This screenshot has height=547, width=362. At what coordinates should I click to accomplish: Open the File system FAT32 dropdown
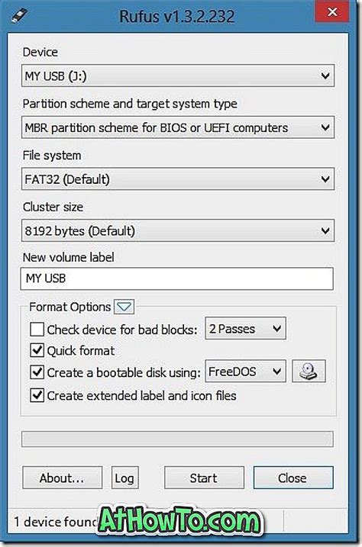pyautogui.click(x=178, y=179)
